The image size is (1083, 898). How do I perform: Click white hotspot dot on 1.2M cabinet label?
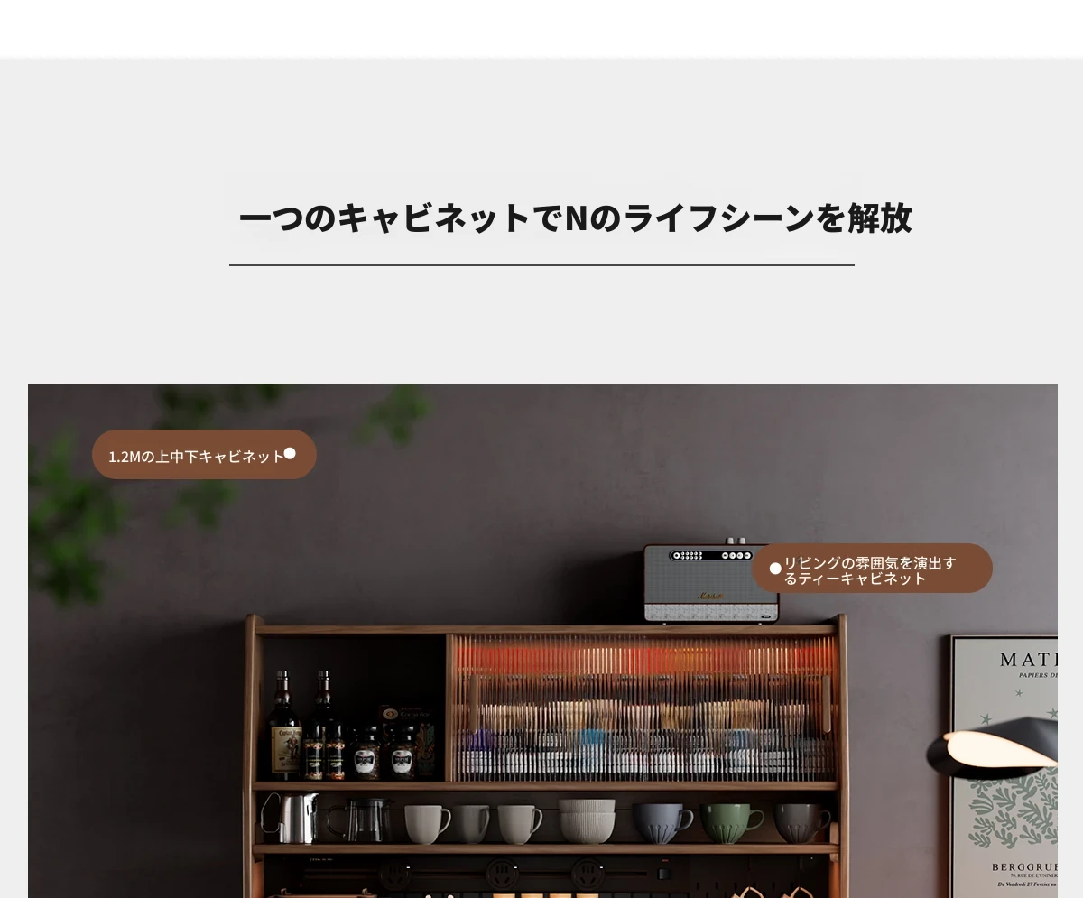point(290,454)
